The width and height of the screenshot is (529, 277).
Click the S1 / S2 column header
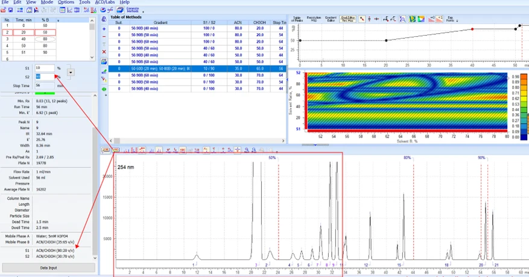209,22
